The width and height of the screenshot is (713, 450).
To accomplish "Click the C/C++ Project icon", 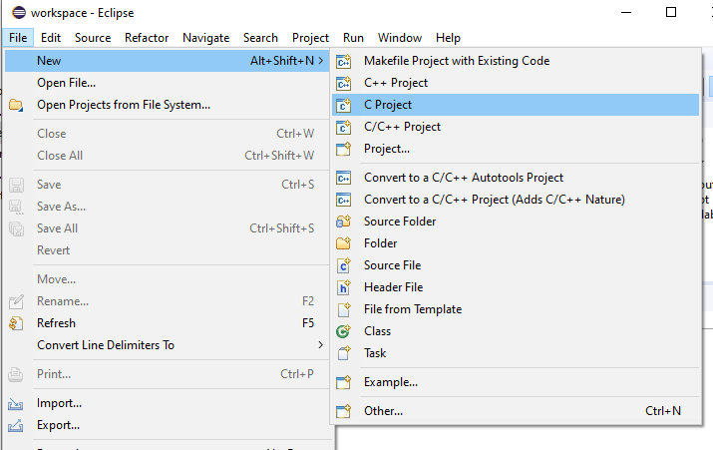I will pyautogui.click(x=344, y=127).
